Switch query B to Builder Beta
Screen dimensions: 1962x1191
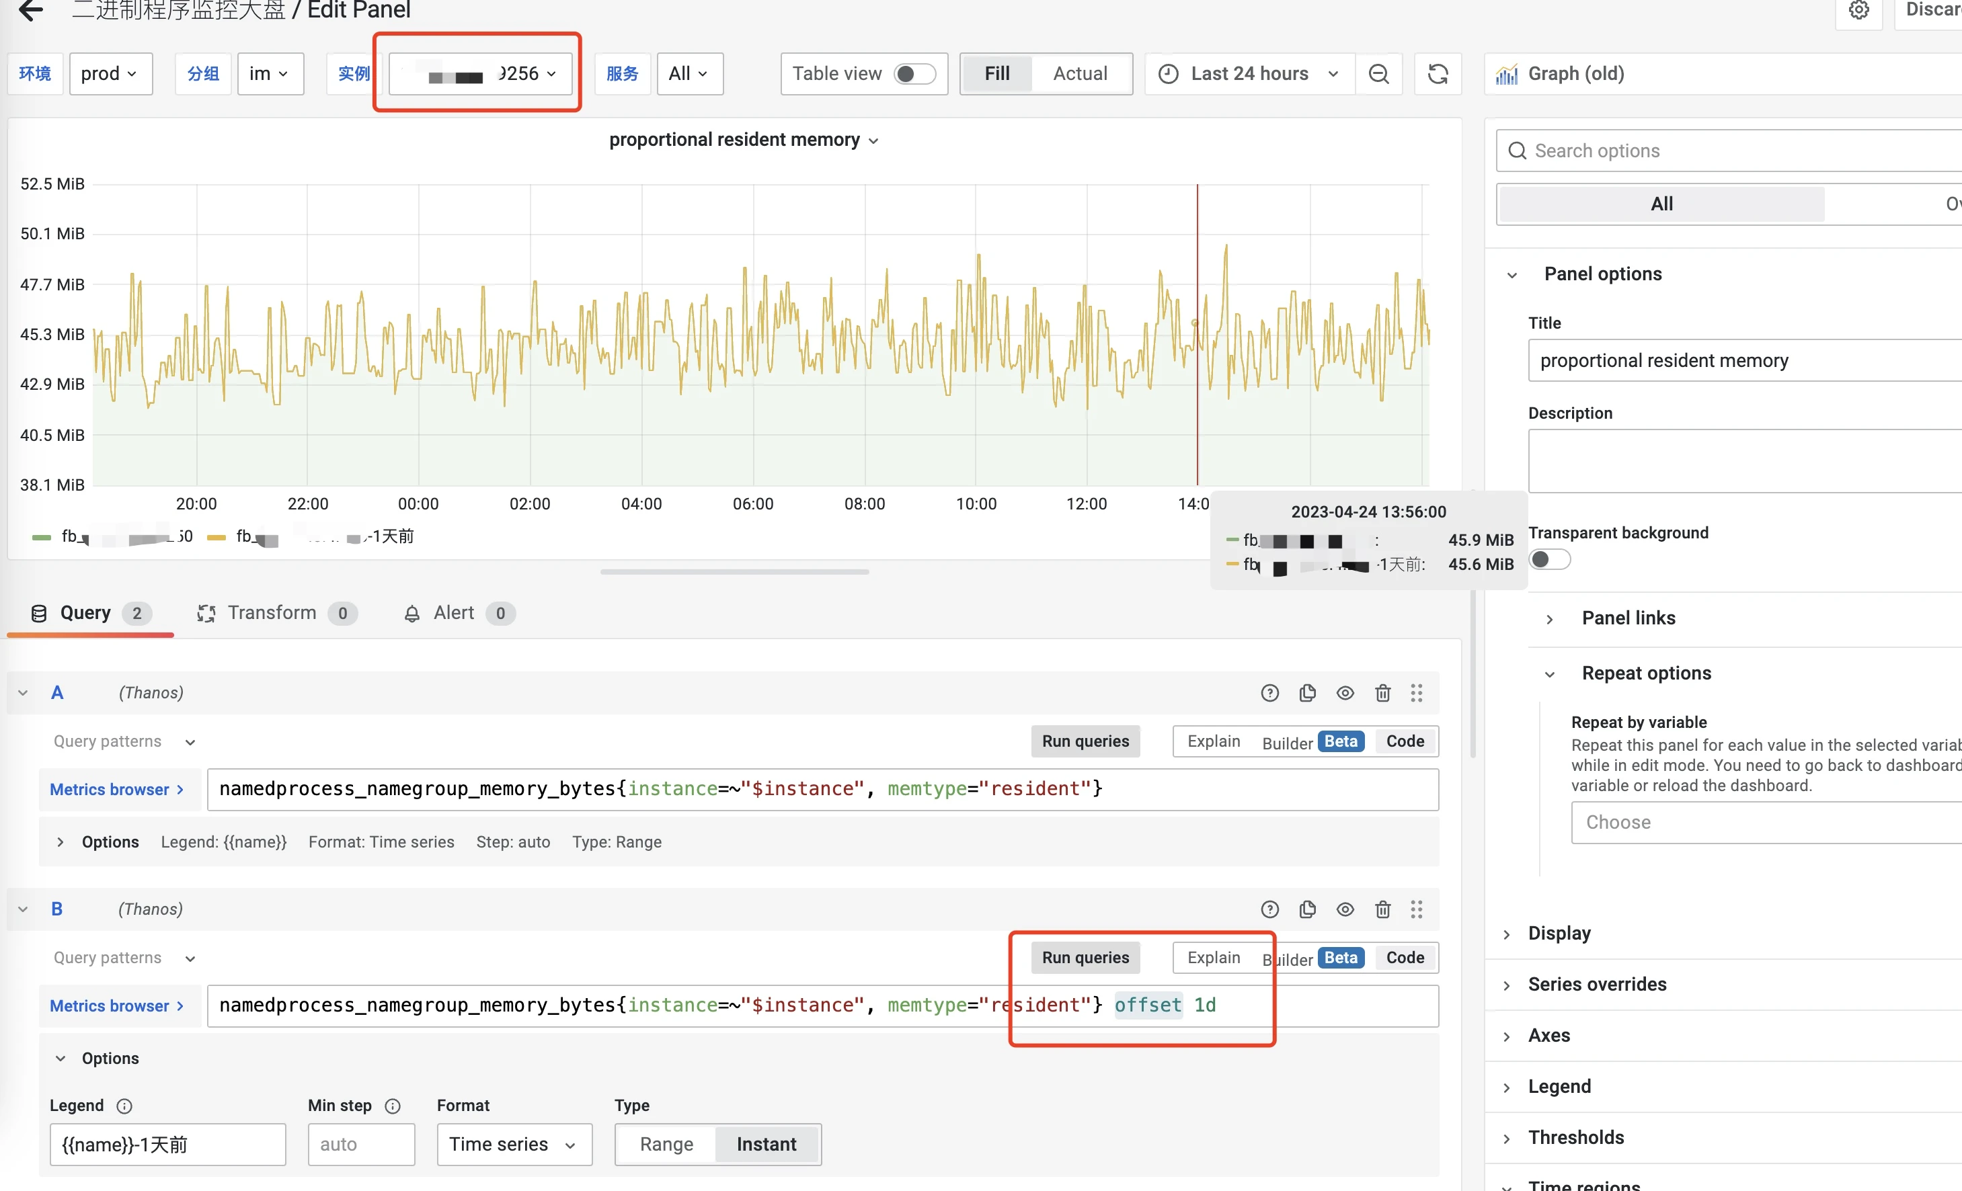pos(1312,958)
